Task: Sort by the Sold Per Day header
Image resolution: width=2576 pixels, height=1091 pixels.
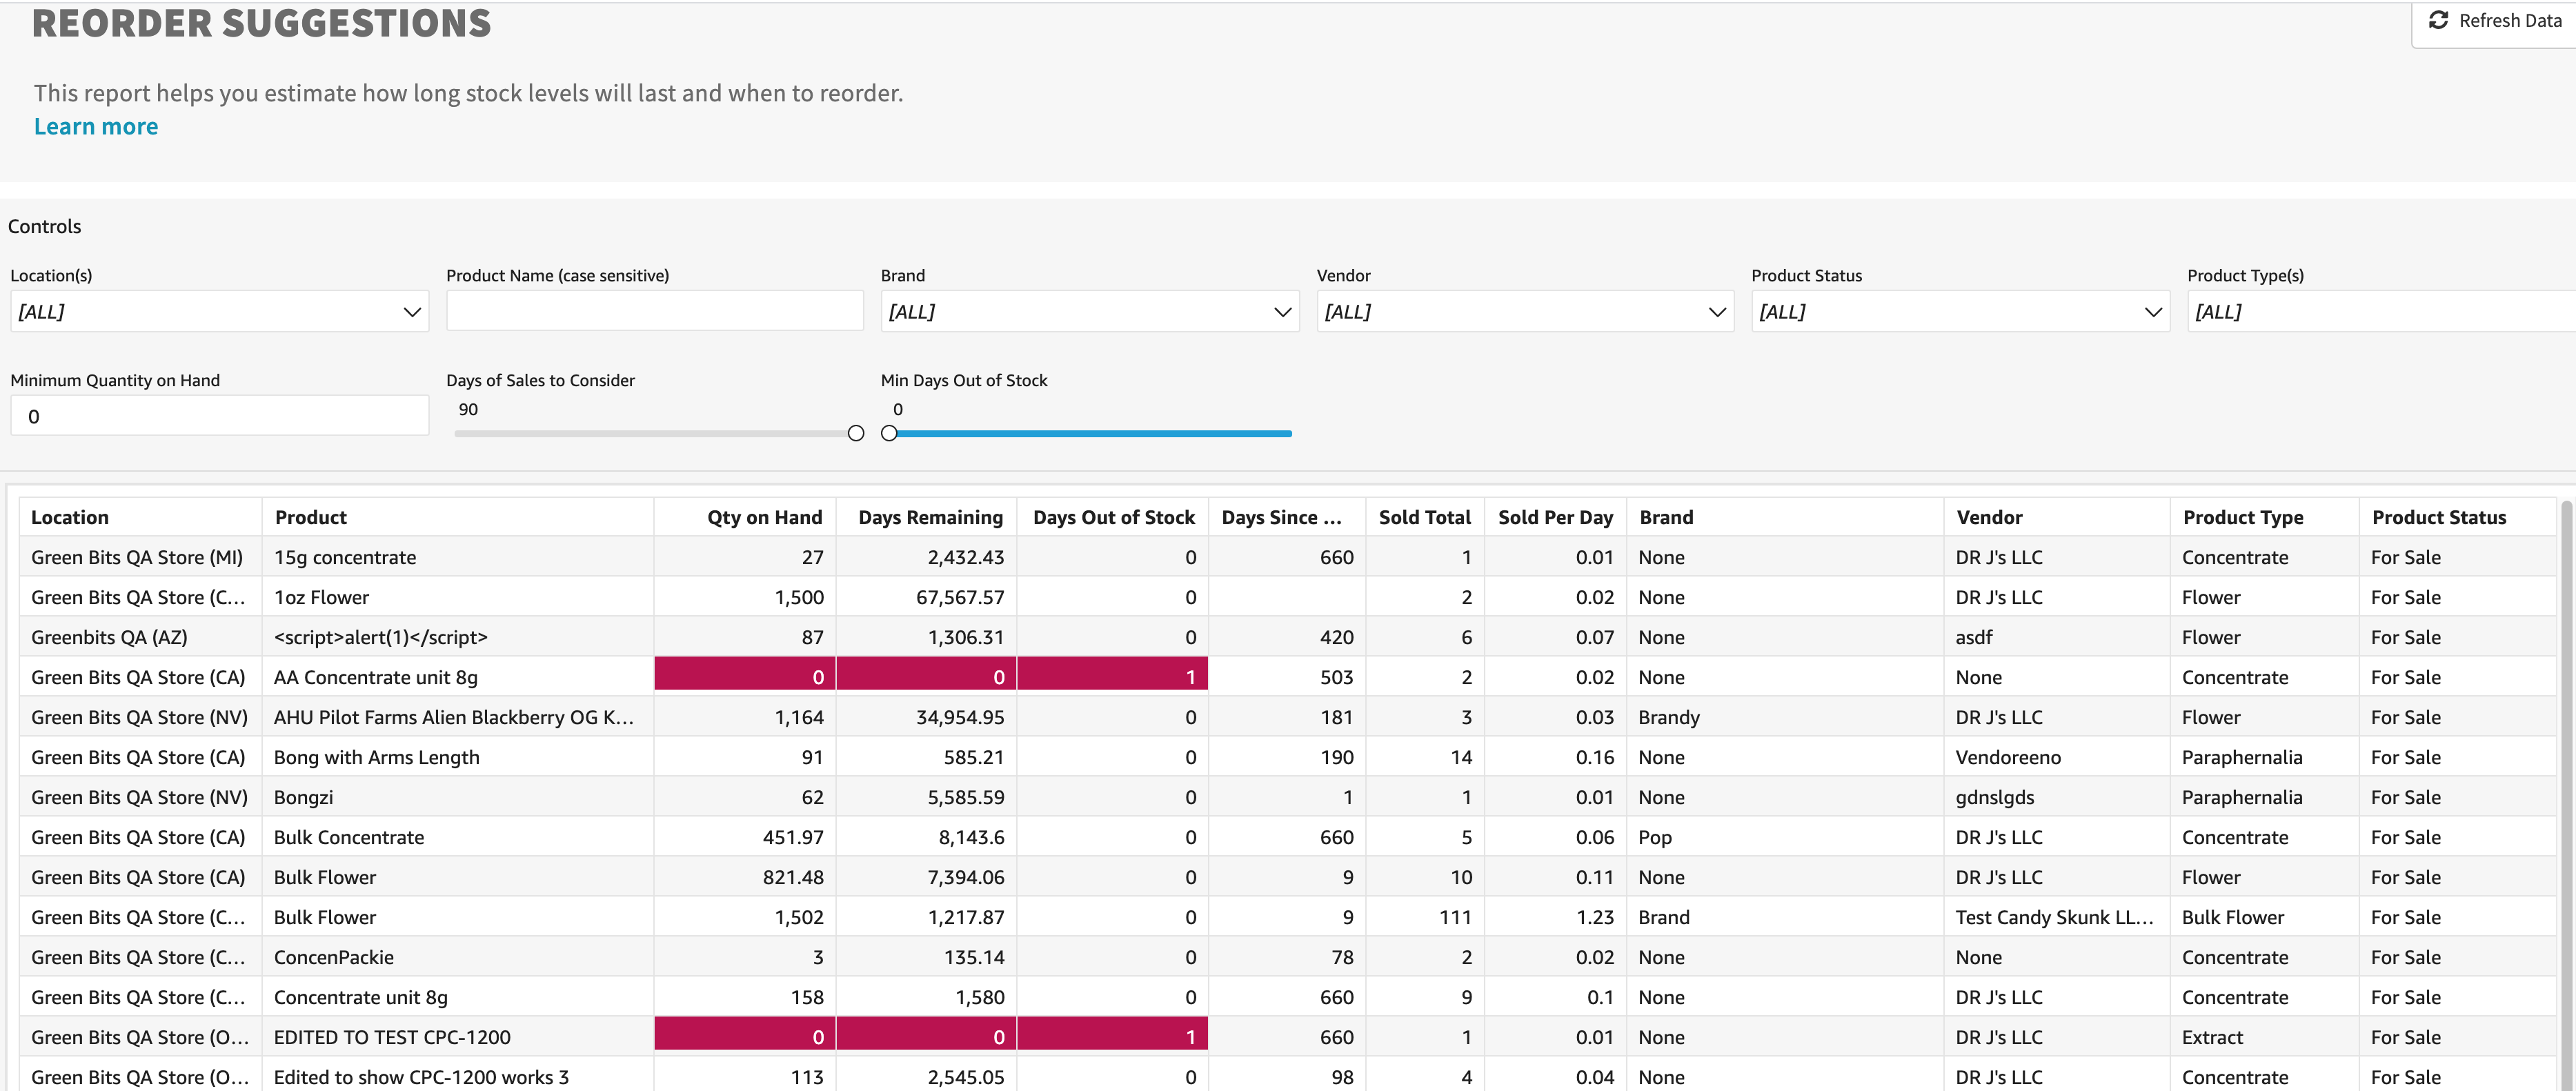Action: click(x=1555, y=517)
